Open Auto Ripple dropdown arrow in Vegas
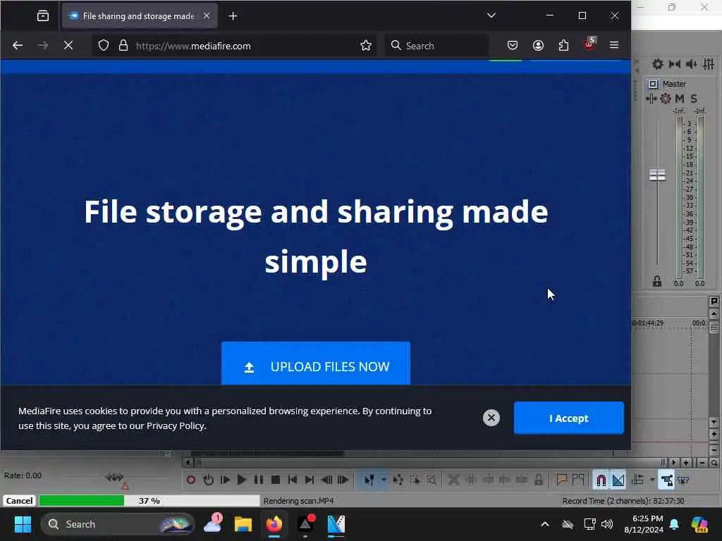The image size is (722, 541). pyautogui.click(x=652, y=480)
